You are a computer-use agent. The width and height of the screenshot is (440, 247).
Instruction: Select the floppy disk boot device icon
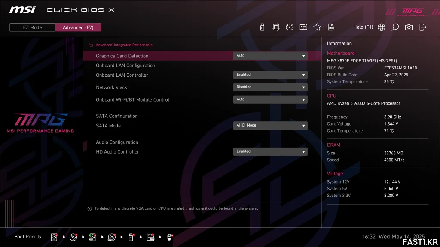click(150, 237)
